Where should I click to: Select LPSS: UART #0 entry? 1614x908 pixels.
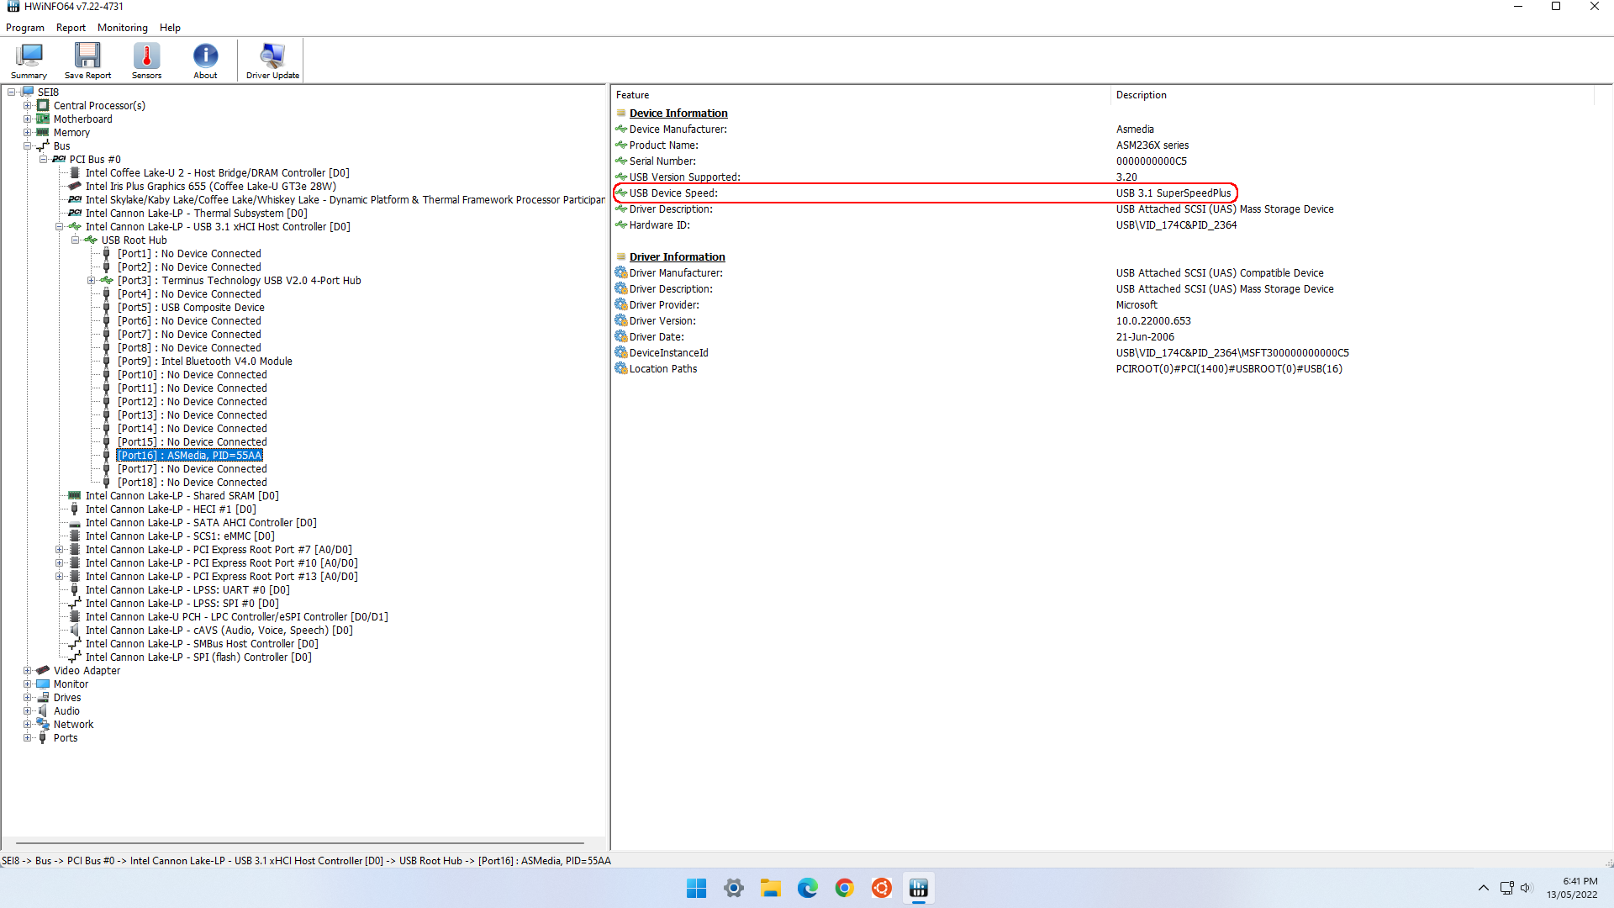pos(187,590)
